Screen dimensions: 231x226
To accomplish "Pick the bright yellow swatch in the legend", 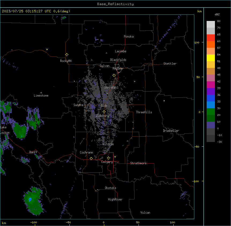I will pyautogui.click(x=211, y=58).
